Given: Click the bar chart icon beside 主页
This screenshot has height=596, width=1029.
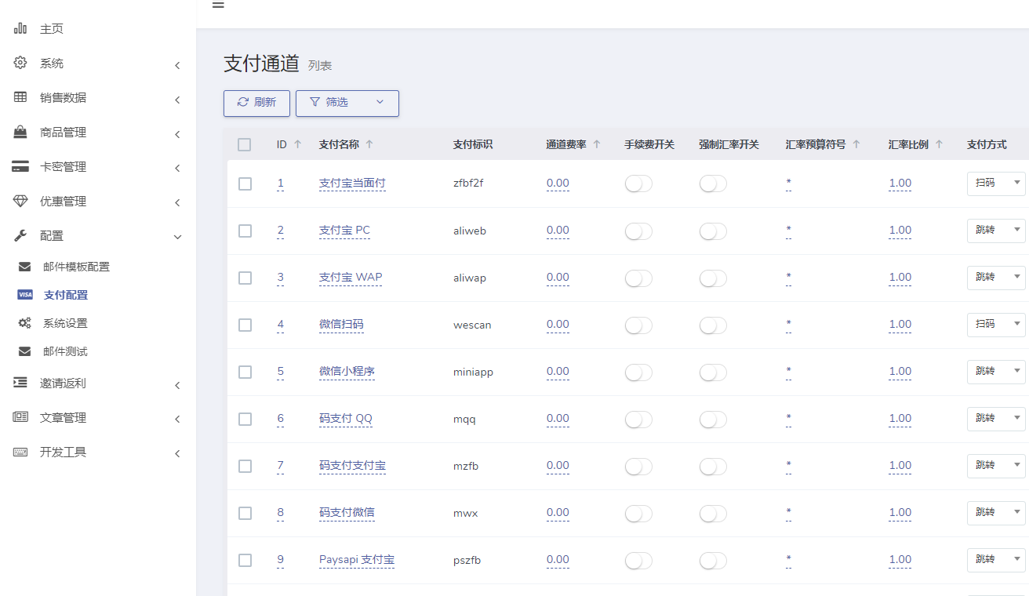Looking at the screenshot, I should (20, 29).
